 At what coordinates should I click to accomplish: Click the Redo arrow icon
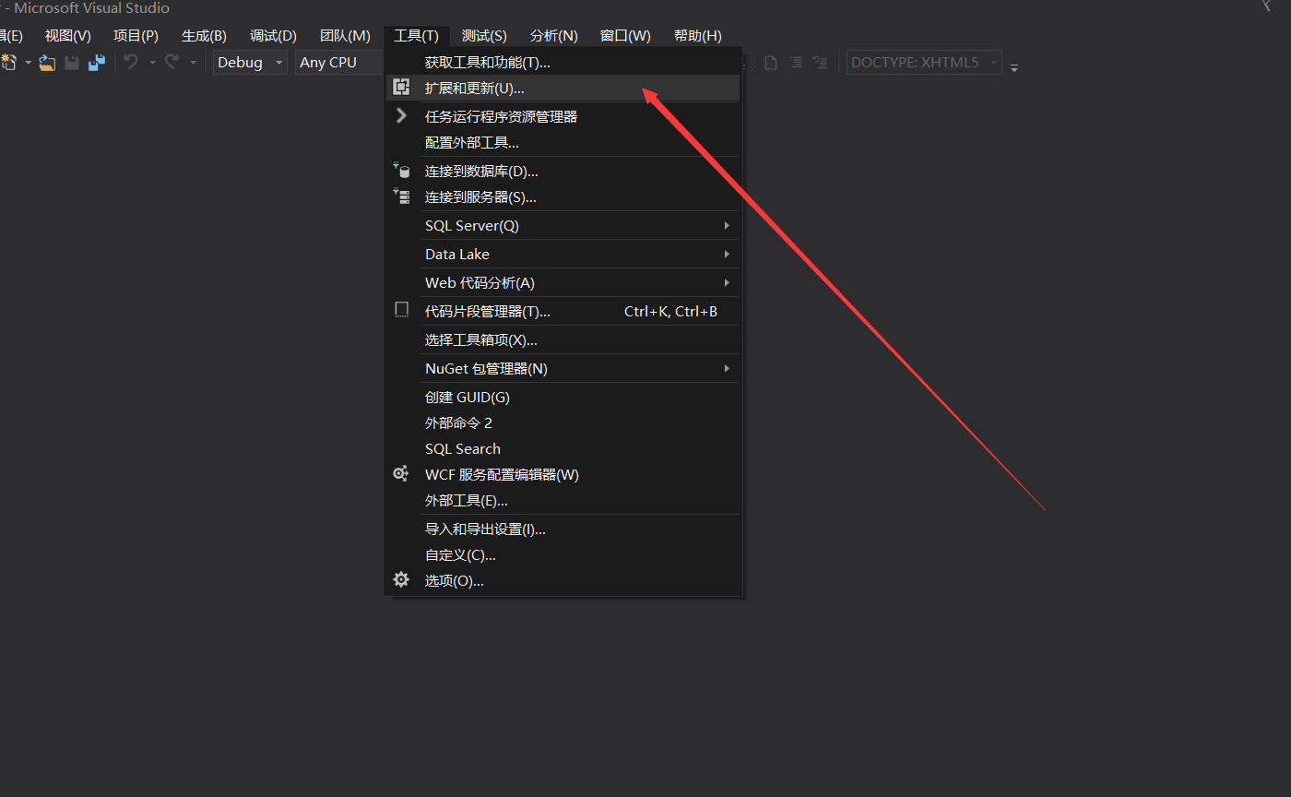pos(172,62)
